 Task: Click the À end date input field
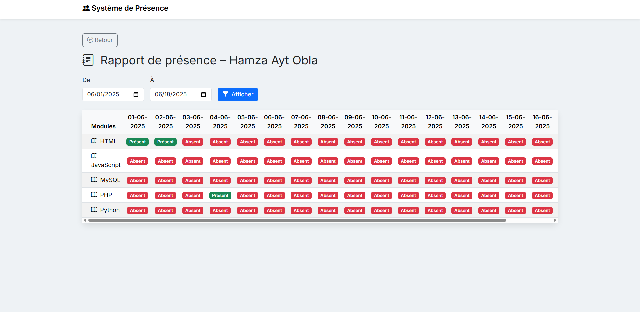(175, 94)
